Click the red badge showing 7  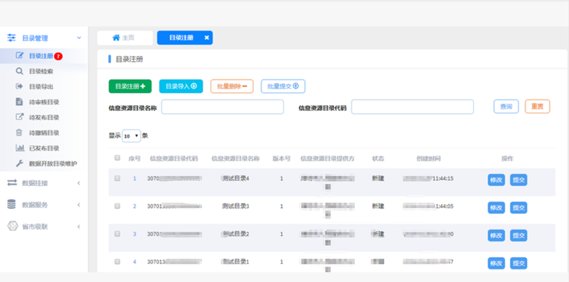58,56
